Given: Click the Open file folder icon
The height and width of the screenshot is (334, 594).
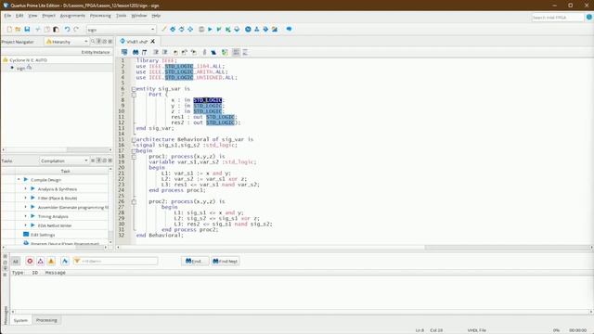Looking at the screenshot, I should click(x=18, y=29).
